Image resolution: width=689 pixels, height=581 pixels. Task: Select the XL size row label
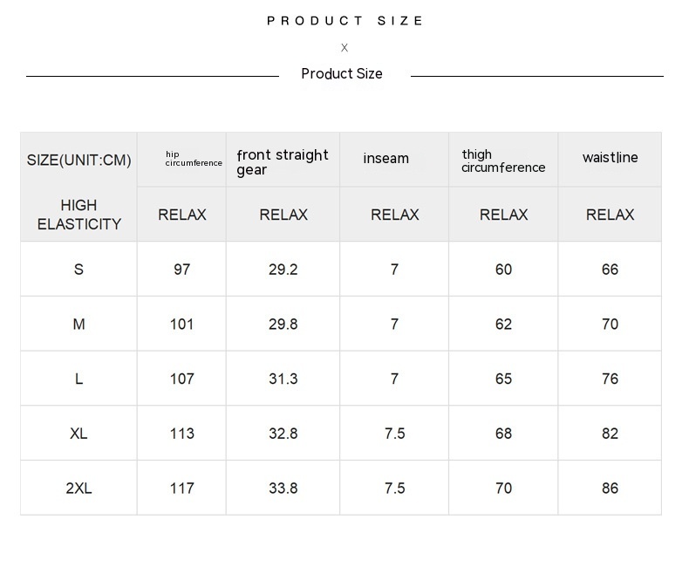[x=78, y=434]
